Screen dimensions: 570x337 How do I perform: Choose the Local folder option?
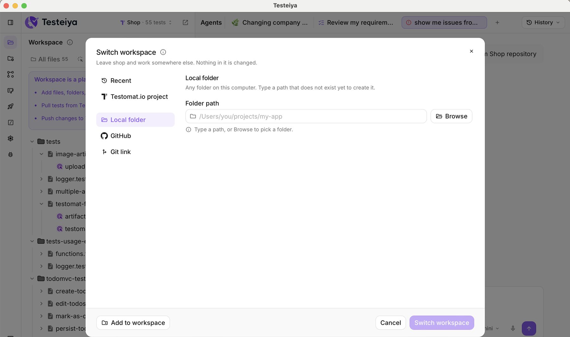[135, 120]
